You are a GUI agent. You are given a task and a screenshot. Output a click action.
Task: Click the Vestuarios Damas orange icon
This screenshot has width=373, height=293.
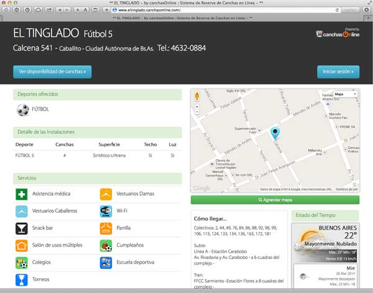(106, 194)
